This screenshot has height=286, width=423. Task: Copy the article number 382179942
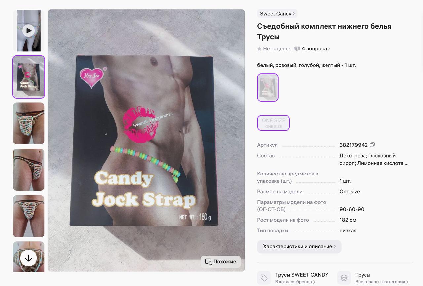372,145
